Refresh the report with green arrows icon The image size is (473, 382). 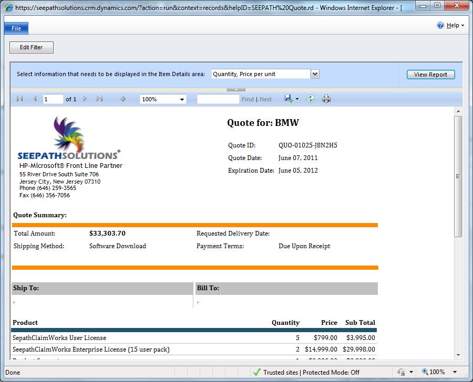point(311,99)
